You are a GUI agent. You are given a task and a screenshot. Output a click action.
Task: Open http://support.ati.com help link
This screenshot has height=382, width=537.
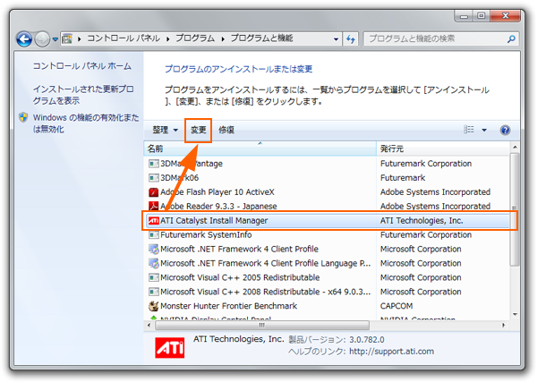coord(391,352)
